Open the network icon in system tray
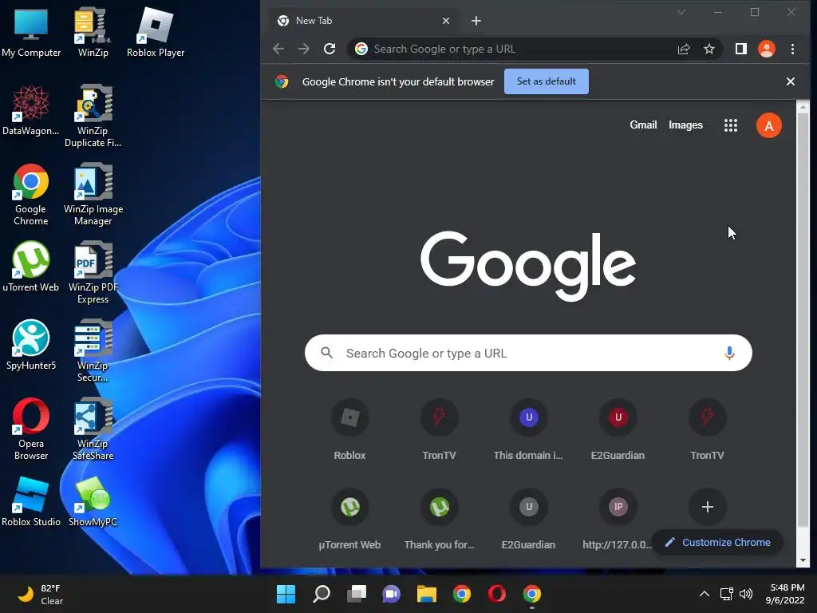The width and height of the screenshot is (817, 613). point(726,594)
